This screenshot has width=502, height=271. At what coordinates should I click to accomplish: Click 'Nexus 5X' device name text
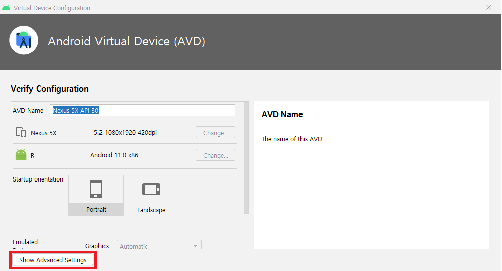point(44,133)
